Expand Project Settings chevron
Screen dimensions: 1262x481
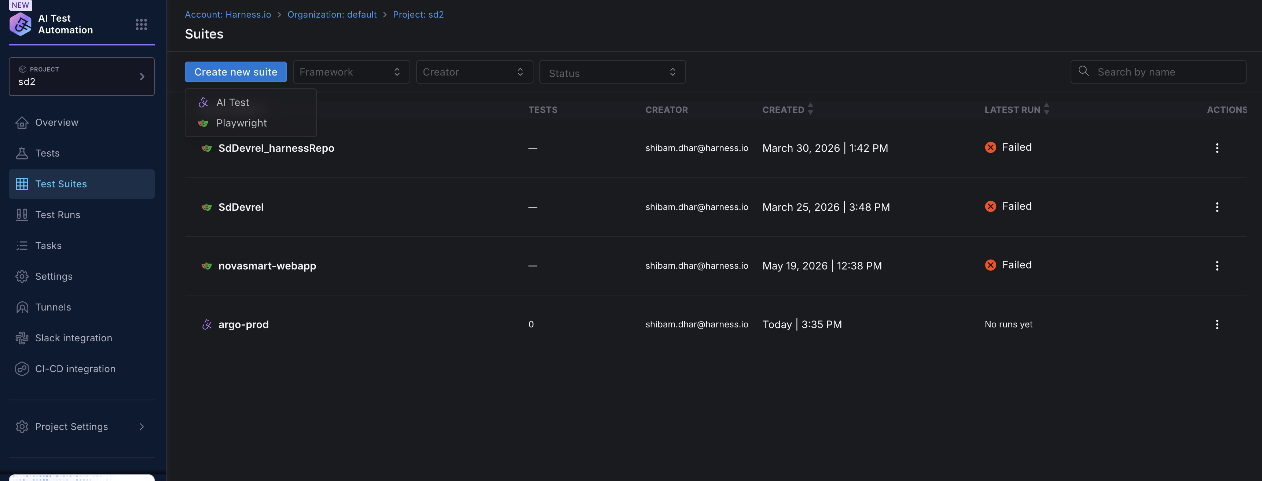point(142,427)
